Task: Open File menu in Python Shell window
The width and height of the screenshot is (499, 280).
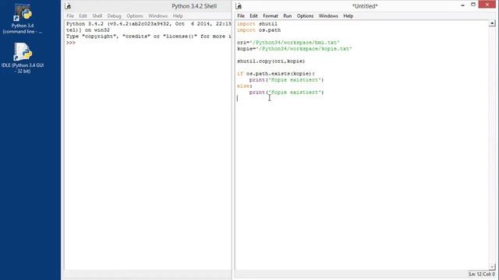Action: coord(70,16)
